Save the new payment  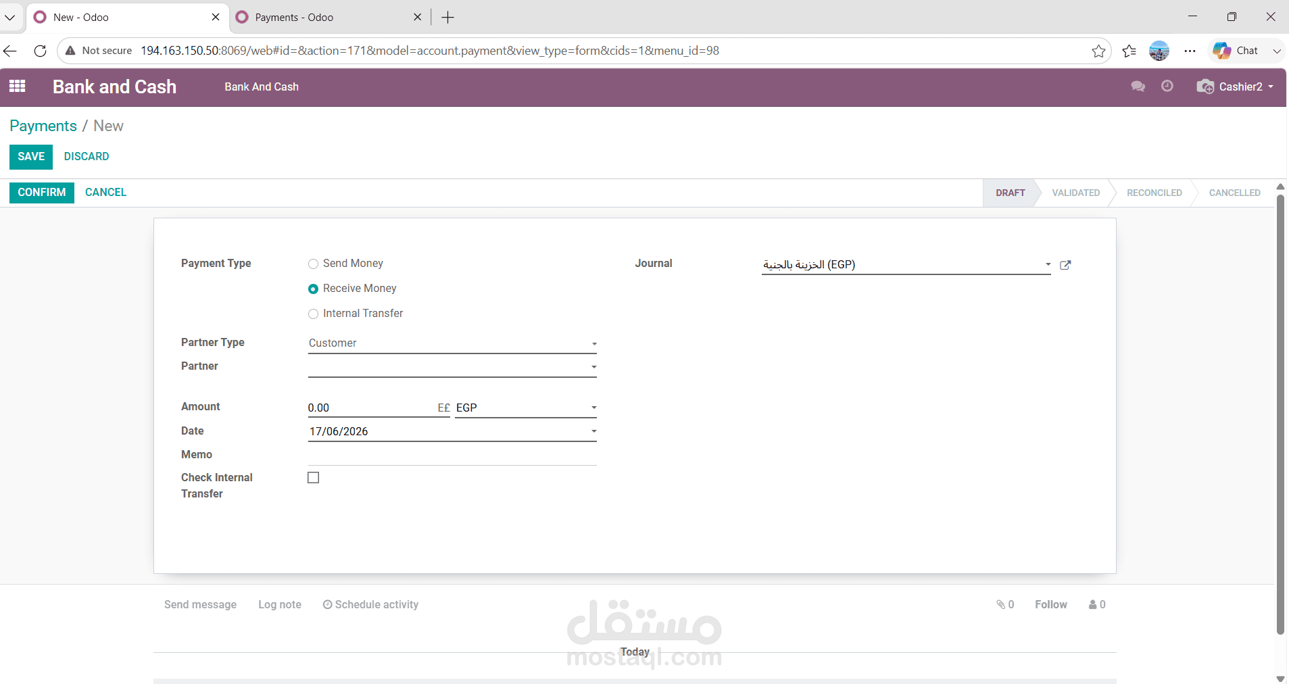tap(31, 157)
